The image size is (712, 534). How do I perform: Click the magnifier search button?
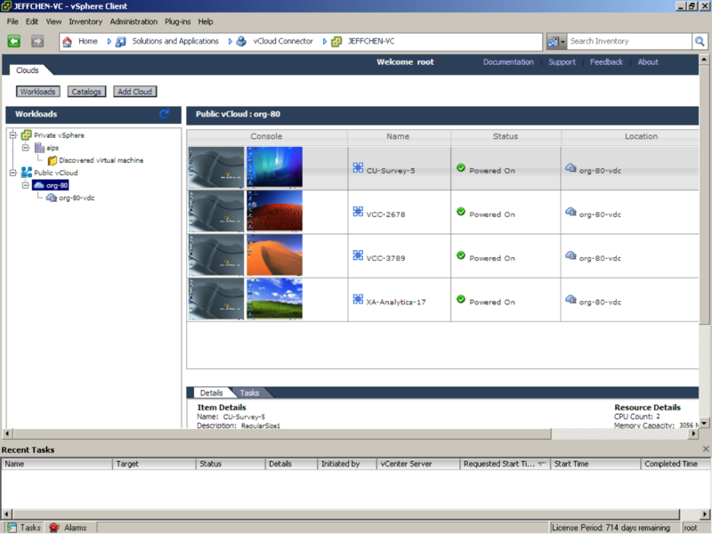coord(700,41)
